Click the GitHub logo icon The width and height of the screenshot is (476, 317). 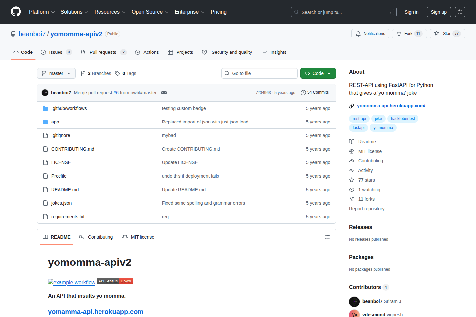point(16,12)
